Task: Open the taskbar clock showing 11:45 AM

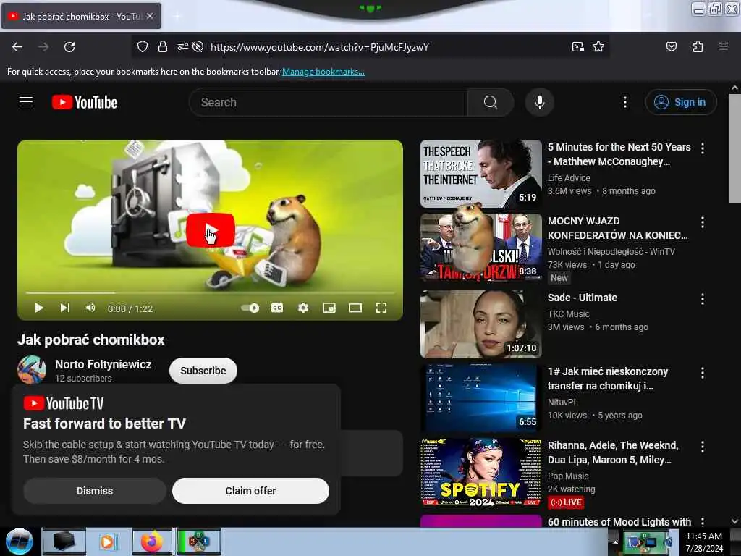Action: click(704, 542)
